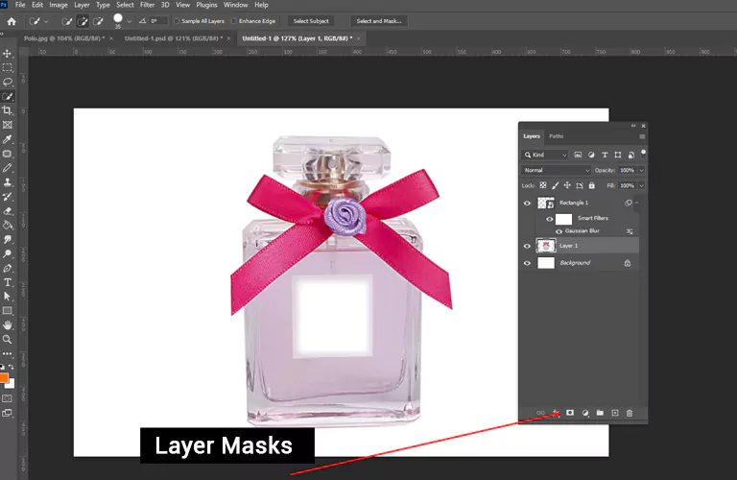Select the Eraser tool
Screen dimensions: 737x480
point(7,211)
